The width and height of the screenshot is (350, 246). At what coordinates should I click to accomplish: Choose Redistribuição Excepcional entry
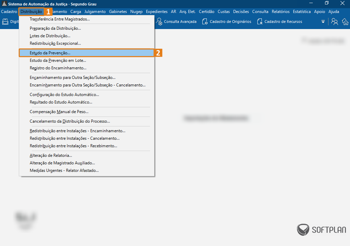[x=86, y=43]
